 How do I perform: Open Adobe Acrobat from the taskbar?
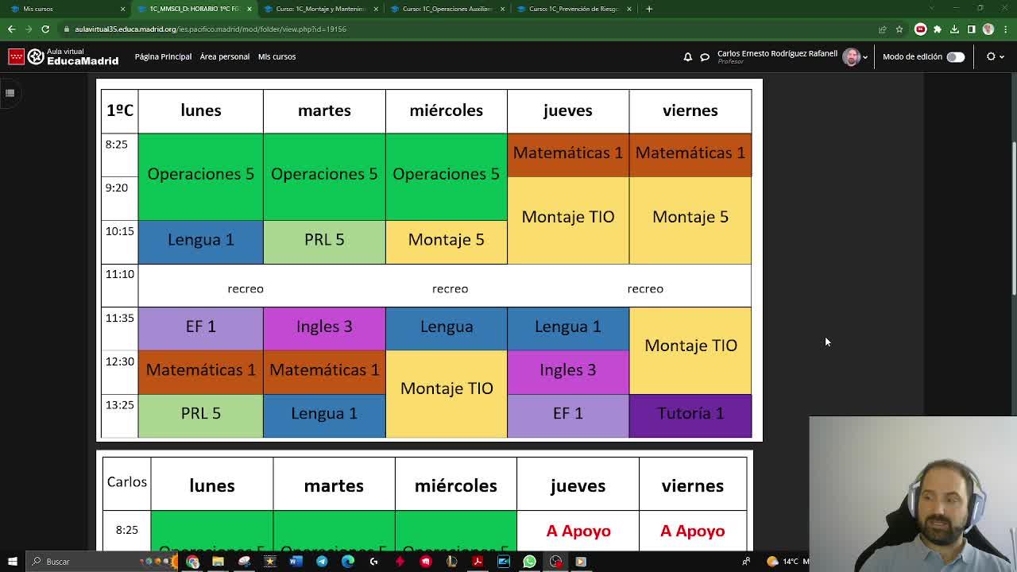pyautogui.click(x=478, y=562)
